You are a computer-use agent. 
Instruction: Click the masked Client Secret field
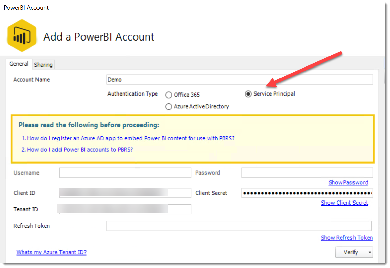(307, 193)
